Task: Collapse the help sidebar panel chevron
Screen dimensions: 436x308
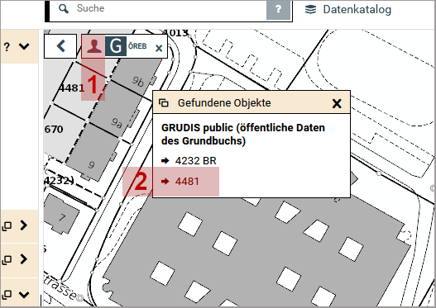Action: (24, 46)
